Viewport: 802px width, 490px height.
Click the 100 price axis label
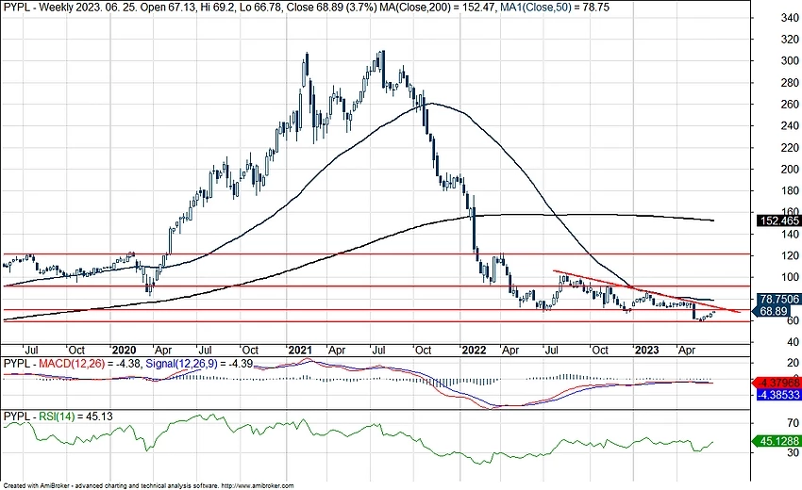[x=790, y=277]
